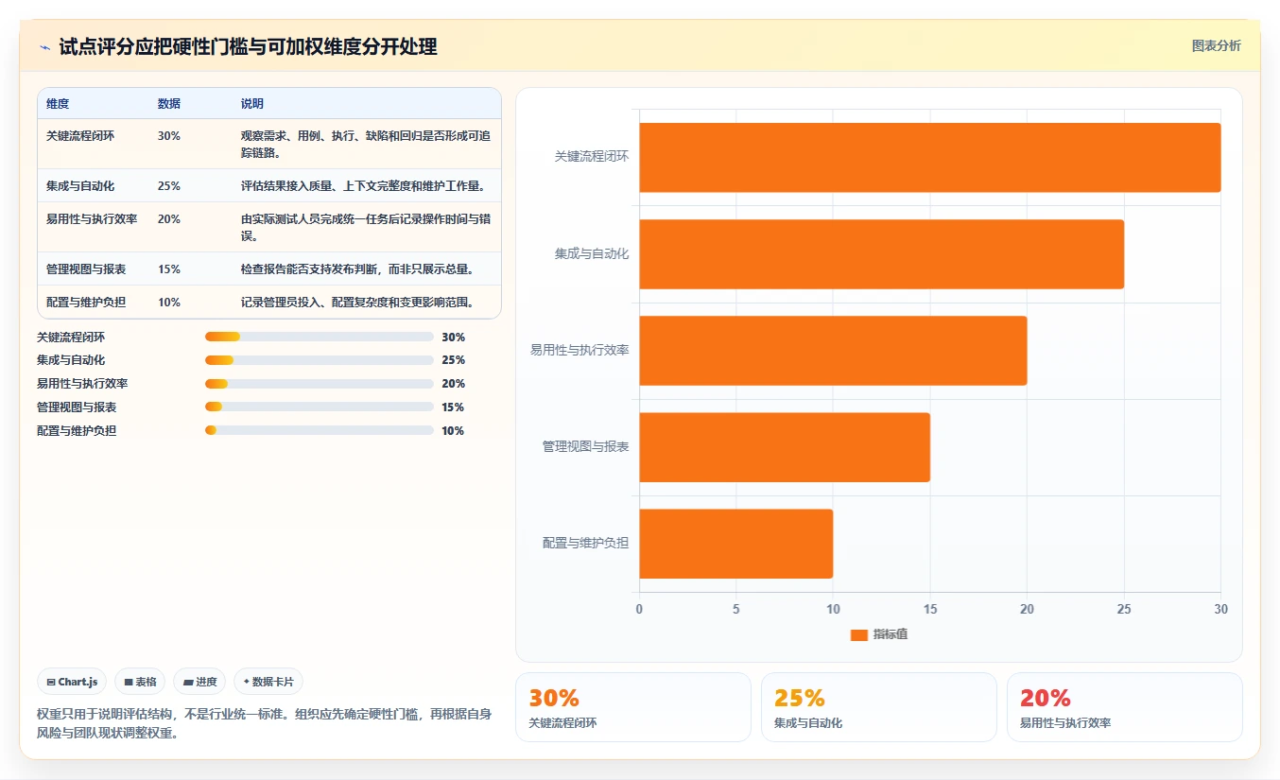Click the 集成与自动化 chart bar
1280x780 pixels.
click(x=882, y=254)
